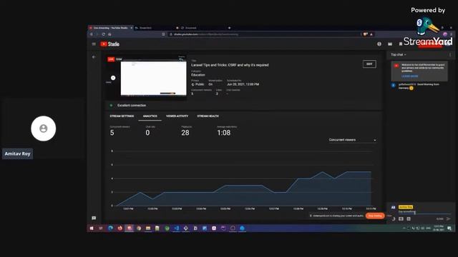This screenshot has width=458, height=257.
Task: Click the Task View taskbar icon
Action: pos(101,228)
